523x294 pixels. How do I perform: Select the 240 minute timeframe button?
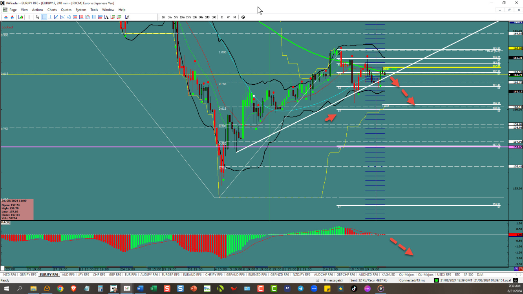pyautogui.click(x=207, y=17)
